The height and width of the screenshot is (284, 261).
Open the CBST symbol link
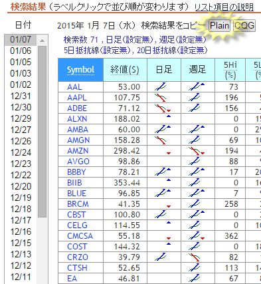(76, 215)
